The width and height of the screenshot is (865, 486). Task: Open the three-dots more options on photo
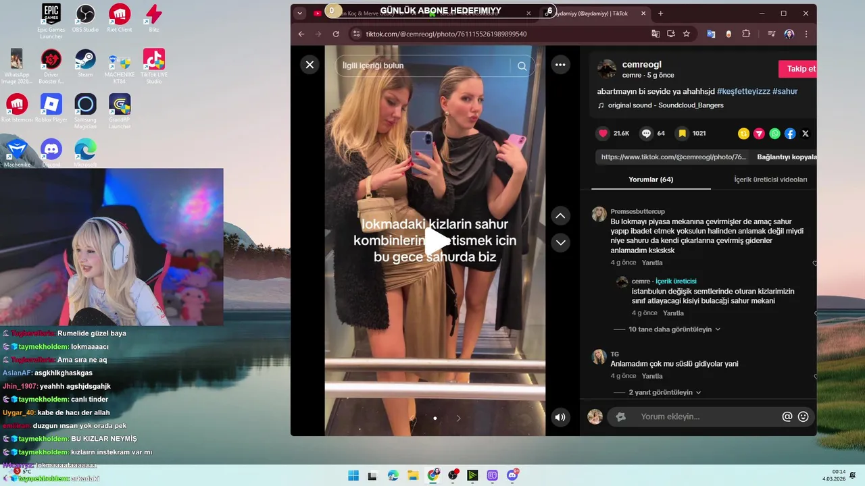coord(560,65)
